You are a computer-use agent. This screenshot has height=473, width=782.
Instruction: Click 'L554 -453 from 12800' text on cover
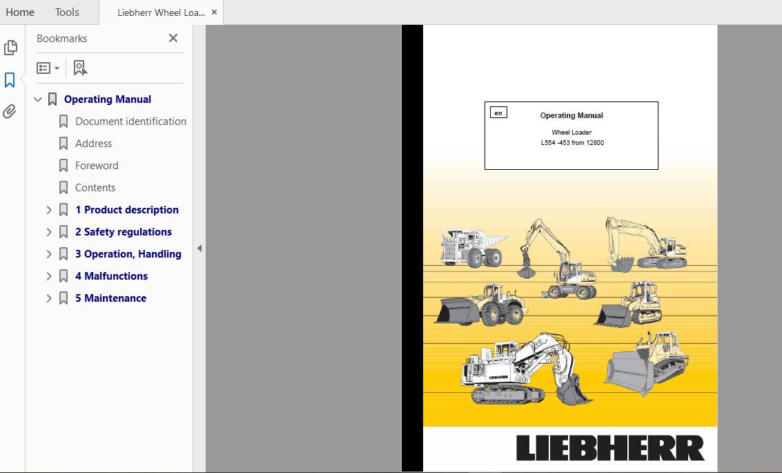pos(573,143)
